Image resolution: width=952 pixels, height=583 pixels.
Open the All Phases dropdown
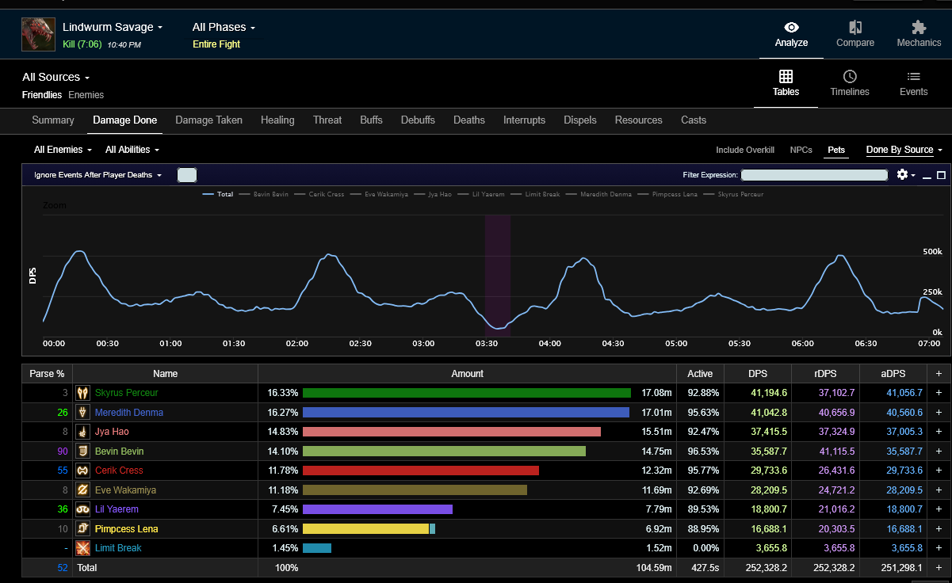pos(224,27)
